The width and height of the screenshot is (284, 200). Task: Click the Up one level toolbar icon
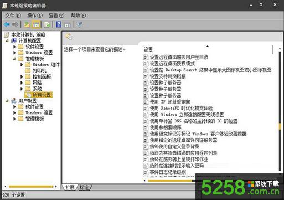pos(27,24)
